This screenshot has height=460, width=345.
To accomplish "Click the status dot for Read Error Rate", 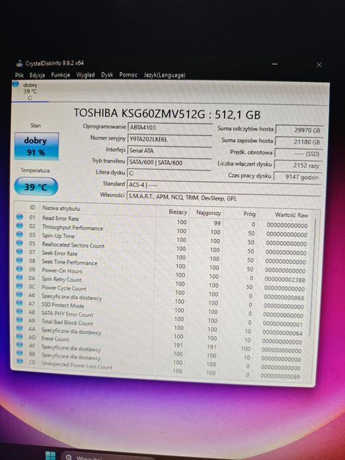I will 20,217.
